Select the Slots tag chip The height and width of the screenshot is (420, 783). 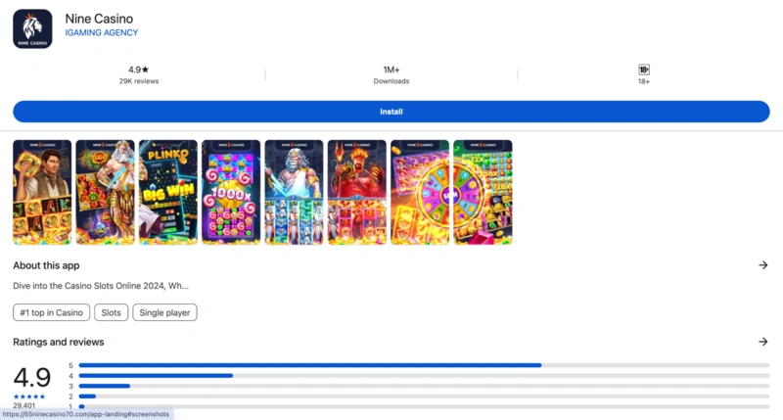(x=111, y=312)
